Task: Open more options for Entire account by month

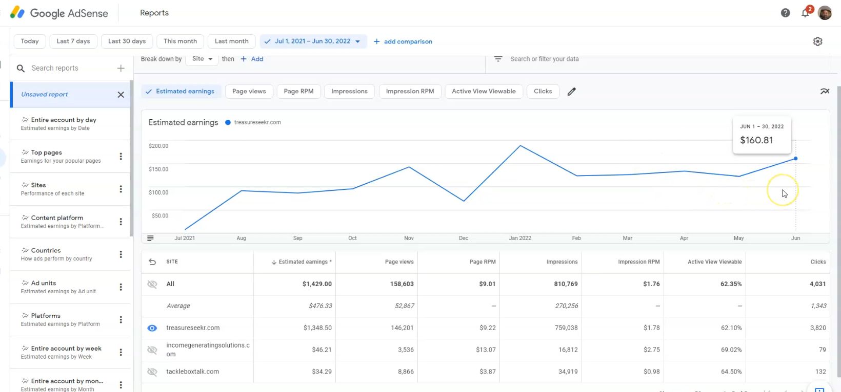Action: (121, 385)
